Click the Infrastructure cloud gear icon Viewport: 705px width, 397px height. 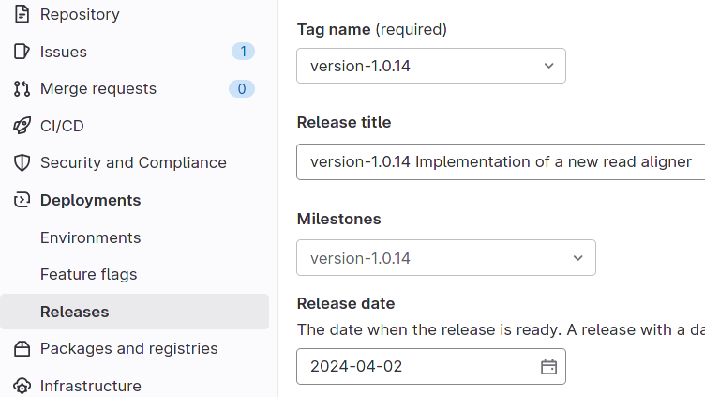pos(22,386)
